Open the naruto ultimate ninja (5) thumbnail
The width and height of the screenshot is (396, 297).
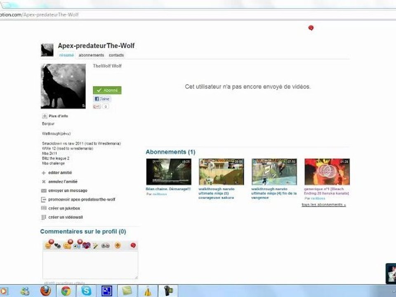click(221, 172)
